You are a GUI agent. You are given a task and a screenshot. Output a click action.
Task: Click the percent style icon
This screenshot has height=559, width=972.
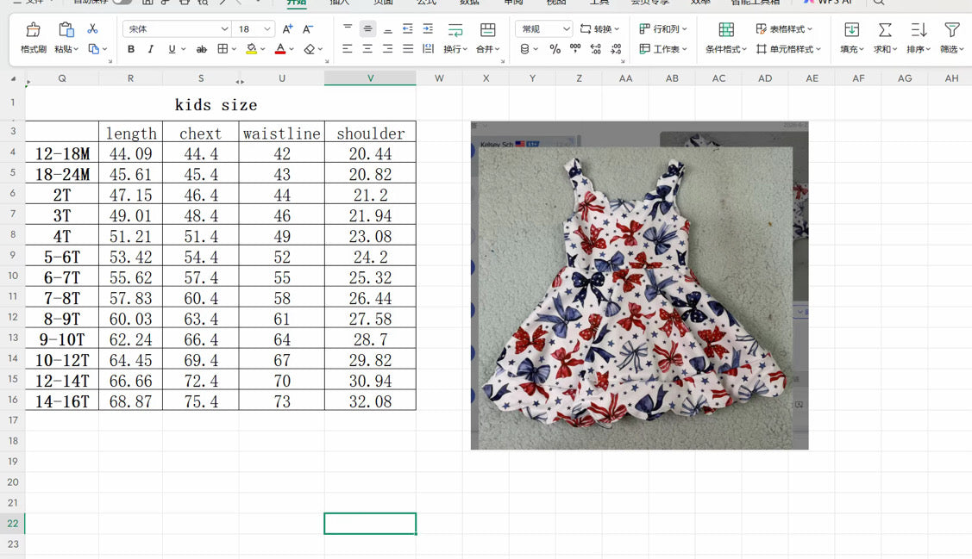coord(555,49)
